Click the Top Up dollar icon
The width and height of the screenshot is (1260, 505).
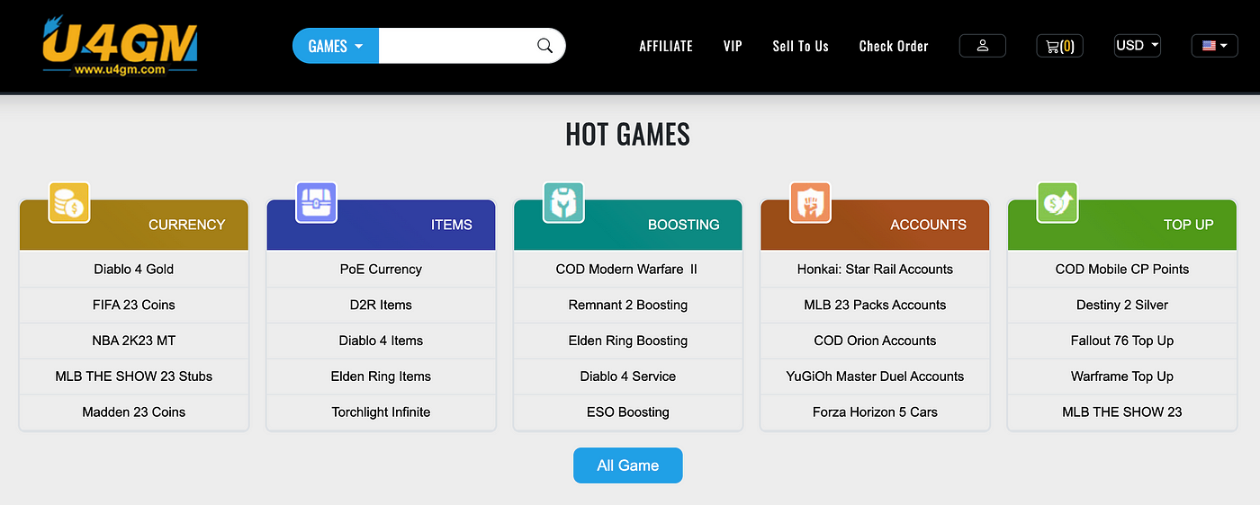click(1057, 202)
